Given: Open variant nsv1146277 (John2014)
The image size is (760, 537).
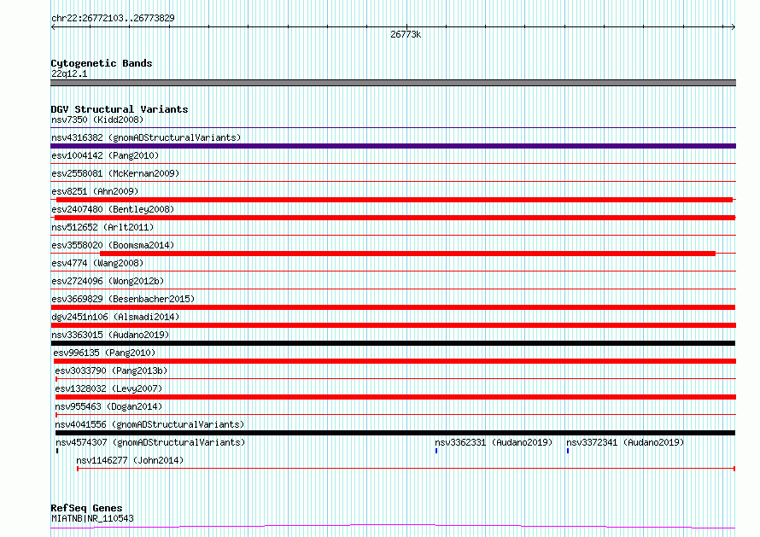Looking at the screenshot, I should tap(130, 460).
